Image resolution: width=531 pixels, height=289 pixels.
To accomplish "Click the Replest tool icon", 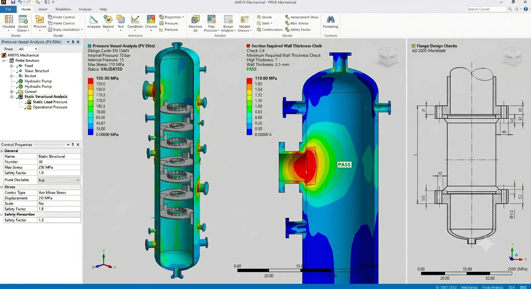I will pyautogui.click(x=108, y=23).
